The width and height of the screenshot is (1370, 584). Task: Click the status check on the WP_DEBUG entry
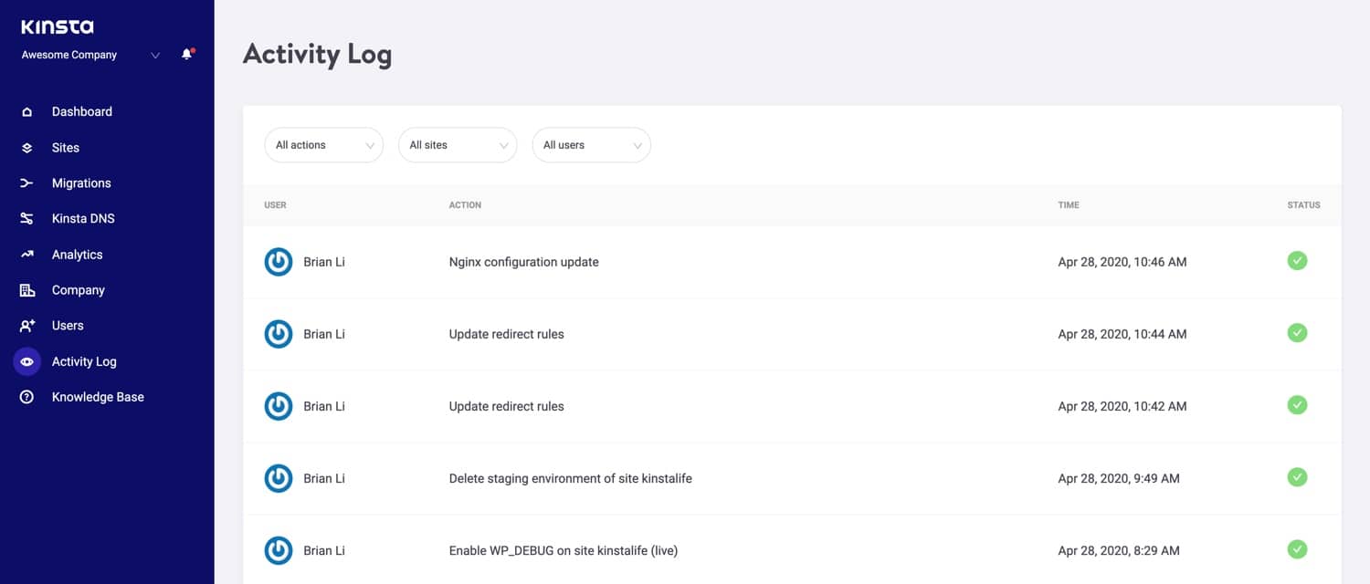tap(1297, 549)
